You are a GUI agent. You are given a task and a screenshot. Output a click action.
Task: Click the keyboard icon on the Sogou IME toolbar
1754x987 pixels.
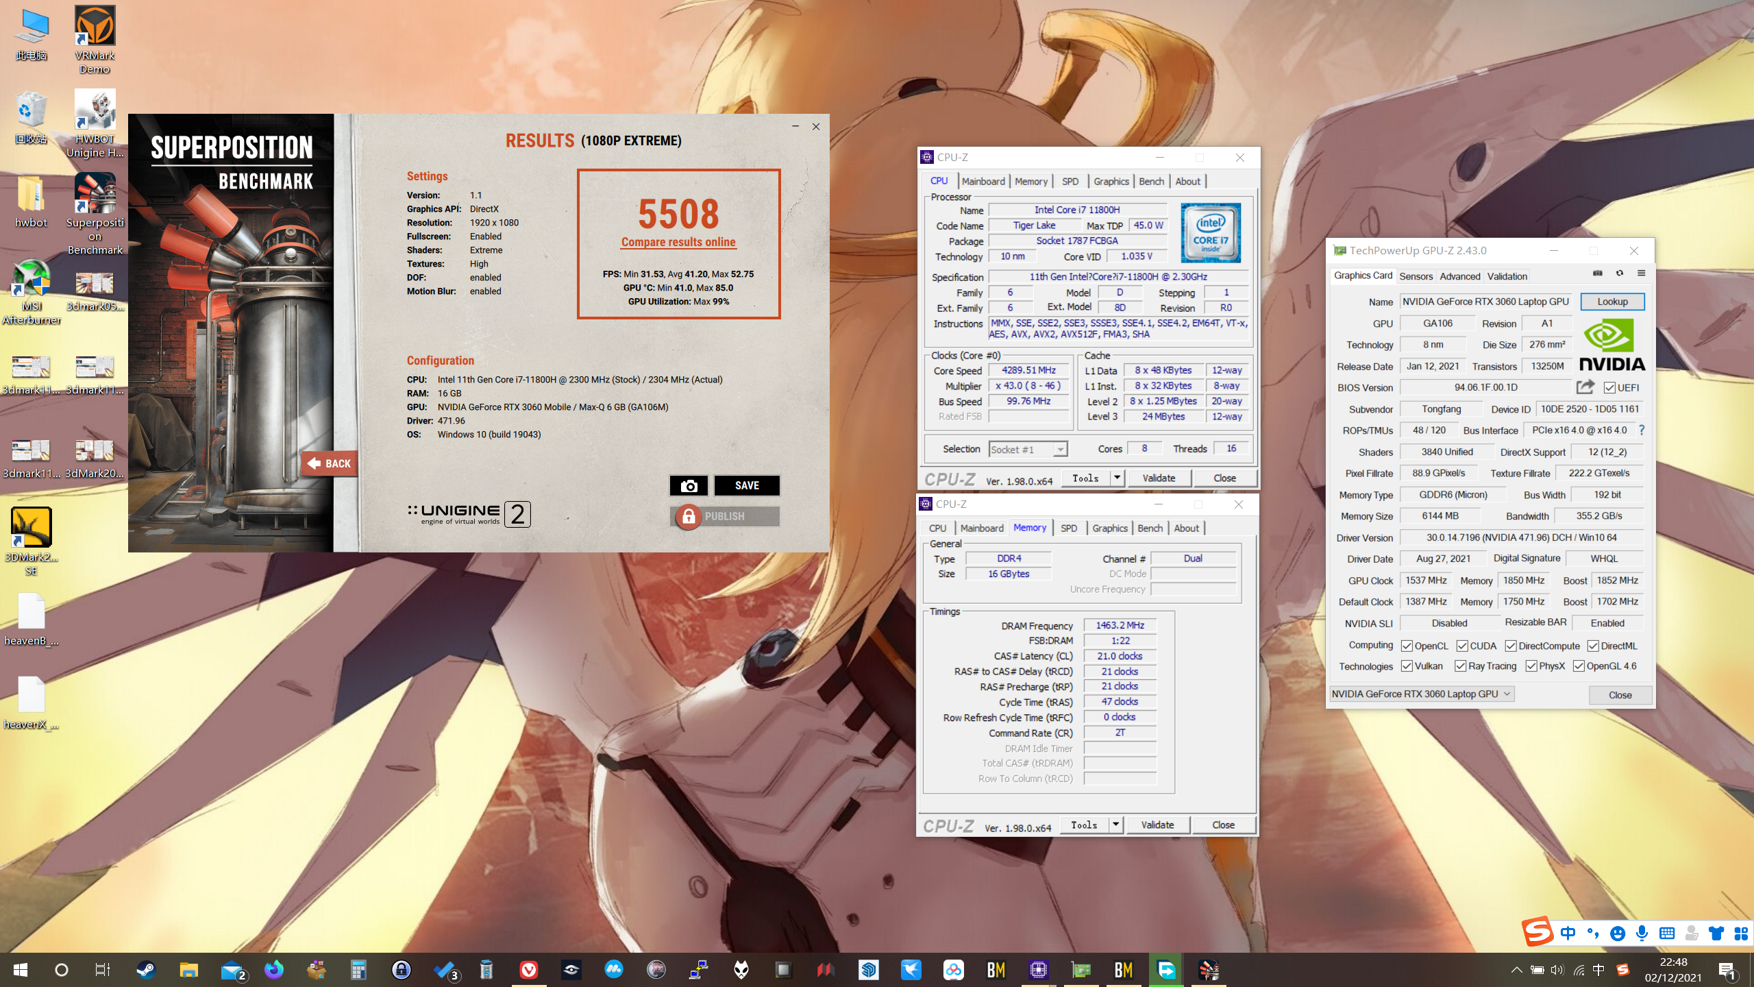click(x=1666, y=933)
